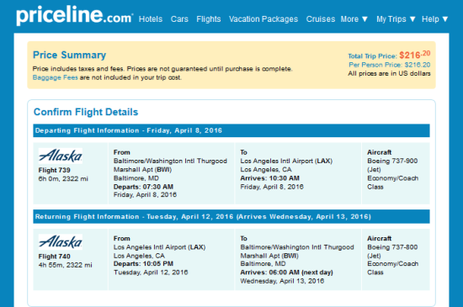This screenshot has width=463, height=307.
Task: Click the priceline.com logo
Action: pos(74,15)
